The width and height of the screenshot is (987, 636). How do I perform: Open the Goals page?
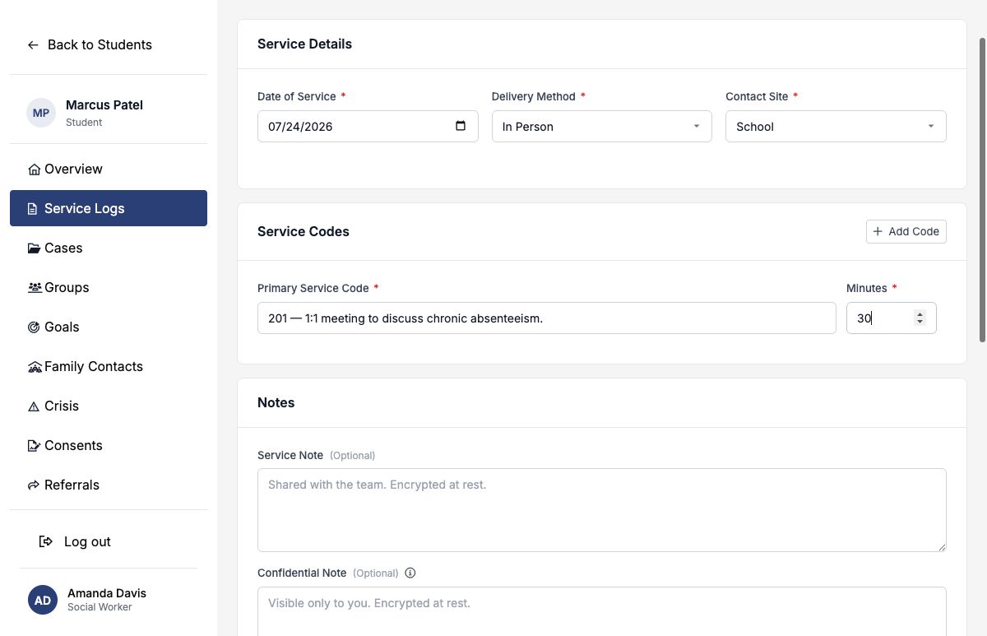pyautogui.click(x=109, y=327)
